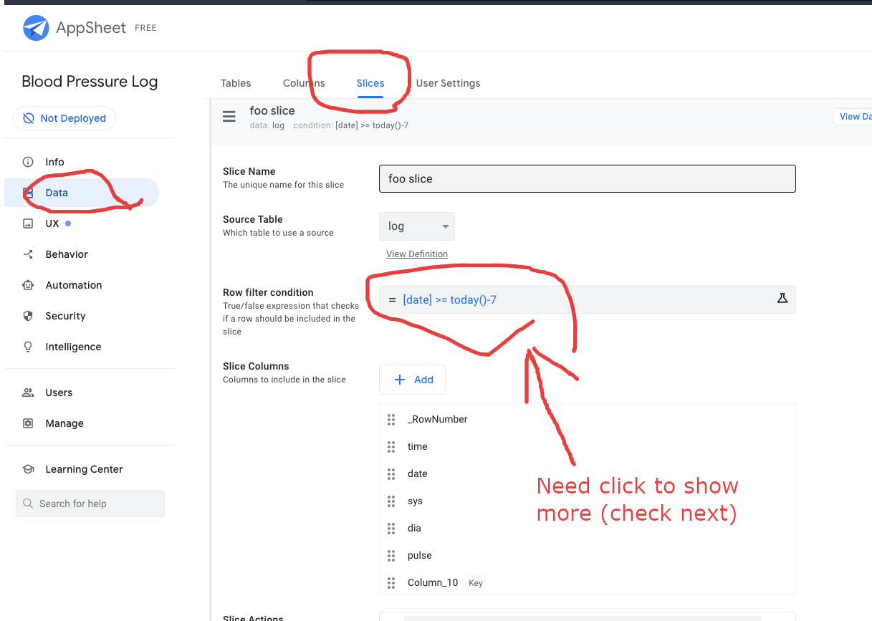Open Learning Center in the sidebar
Screen dimensions: 872x621
pos(84,469)
